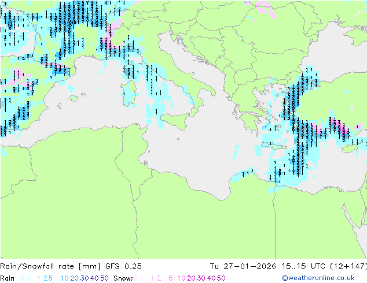Click the rain legend value 30
The width and height of the screenshot is (367, 283).
(x=85, y=278)
